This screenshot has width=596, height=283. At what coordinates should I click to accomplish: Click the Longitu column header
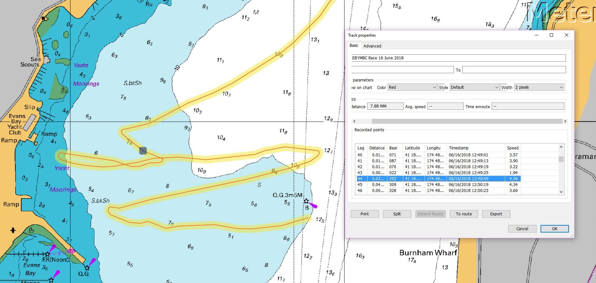click(x=436, y=148)
